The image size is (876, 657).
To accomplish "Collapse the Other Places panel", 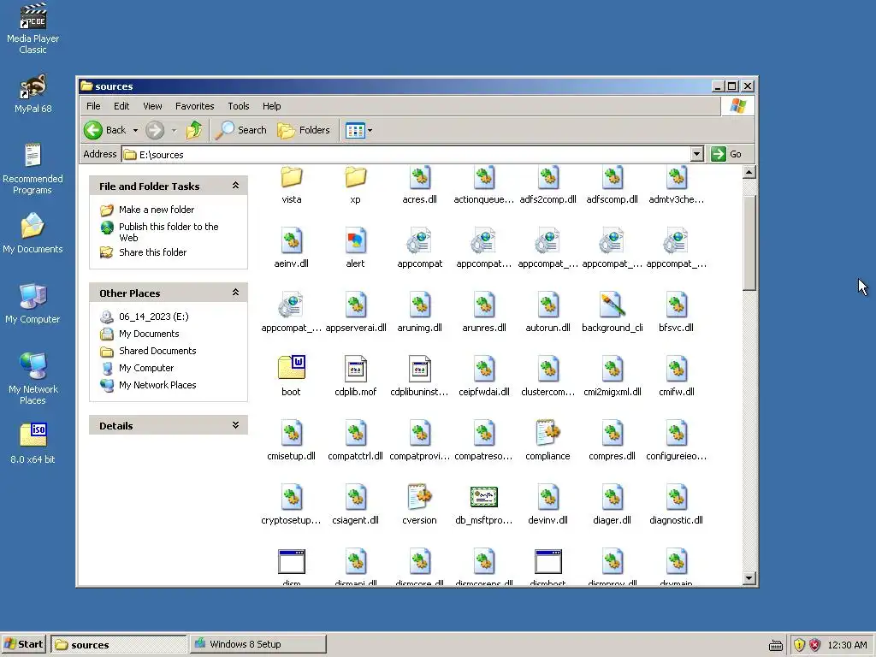I will click(x=235, y=293).
